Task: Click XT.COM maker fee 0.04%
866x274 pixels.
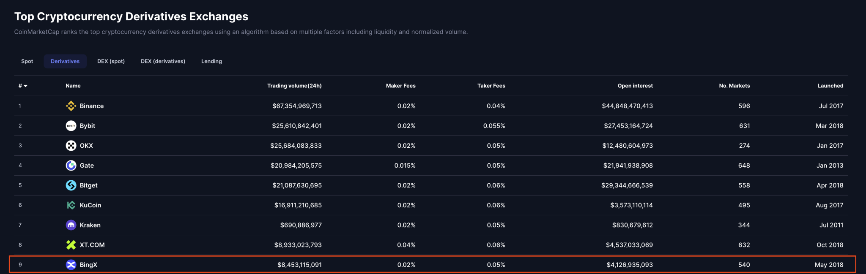Action: 406,245
